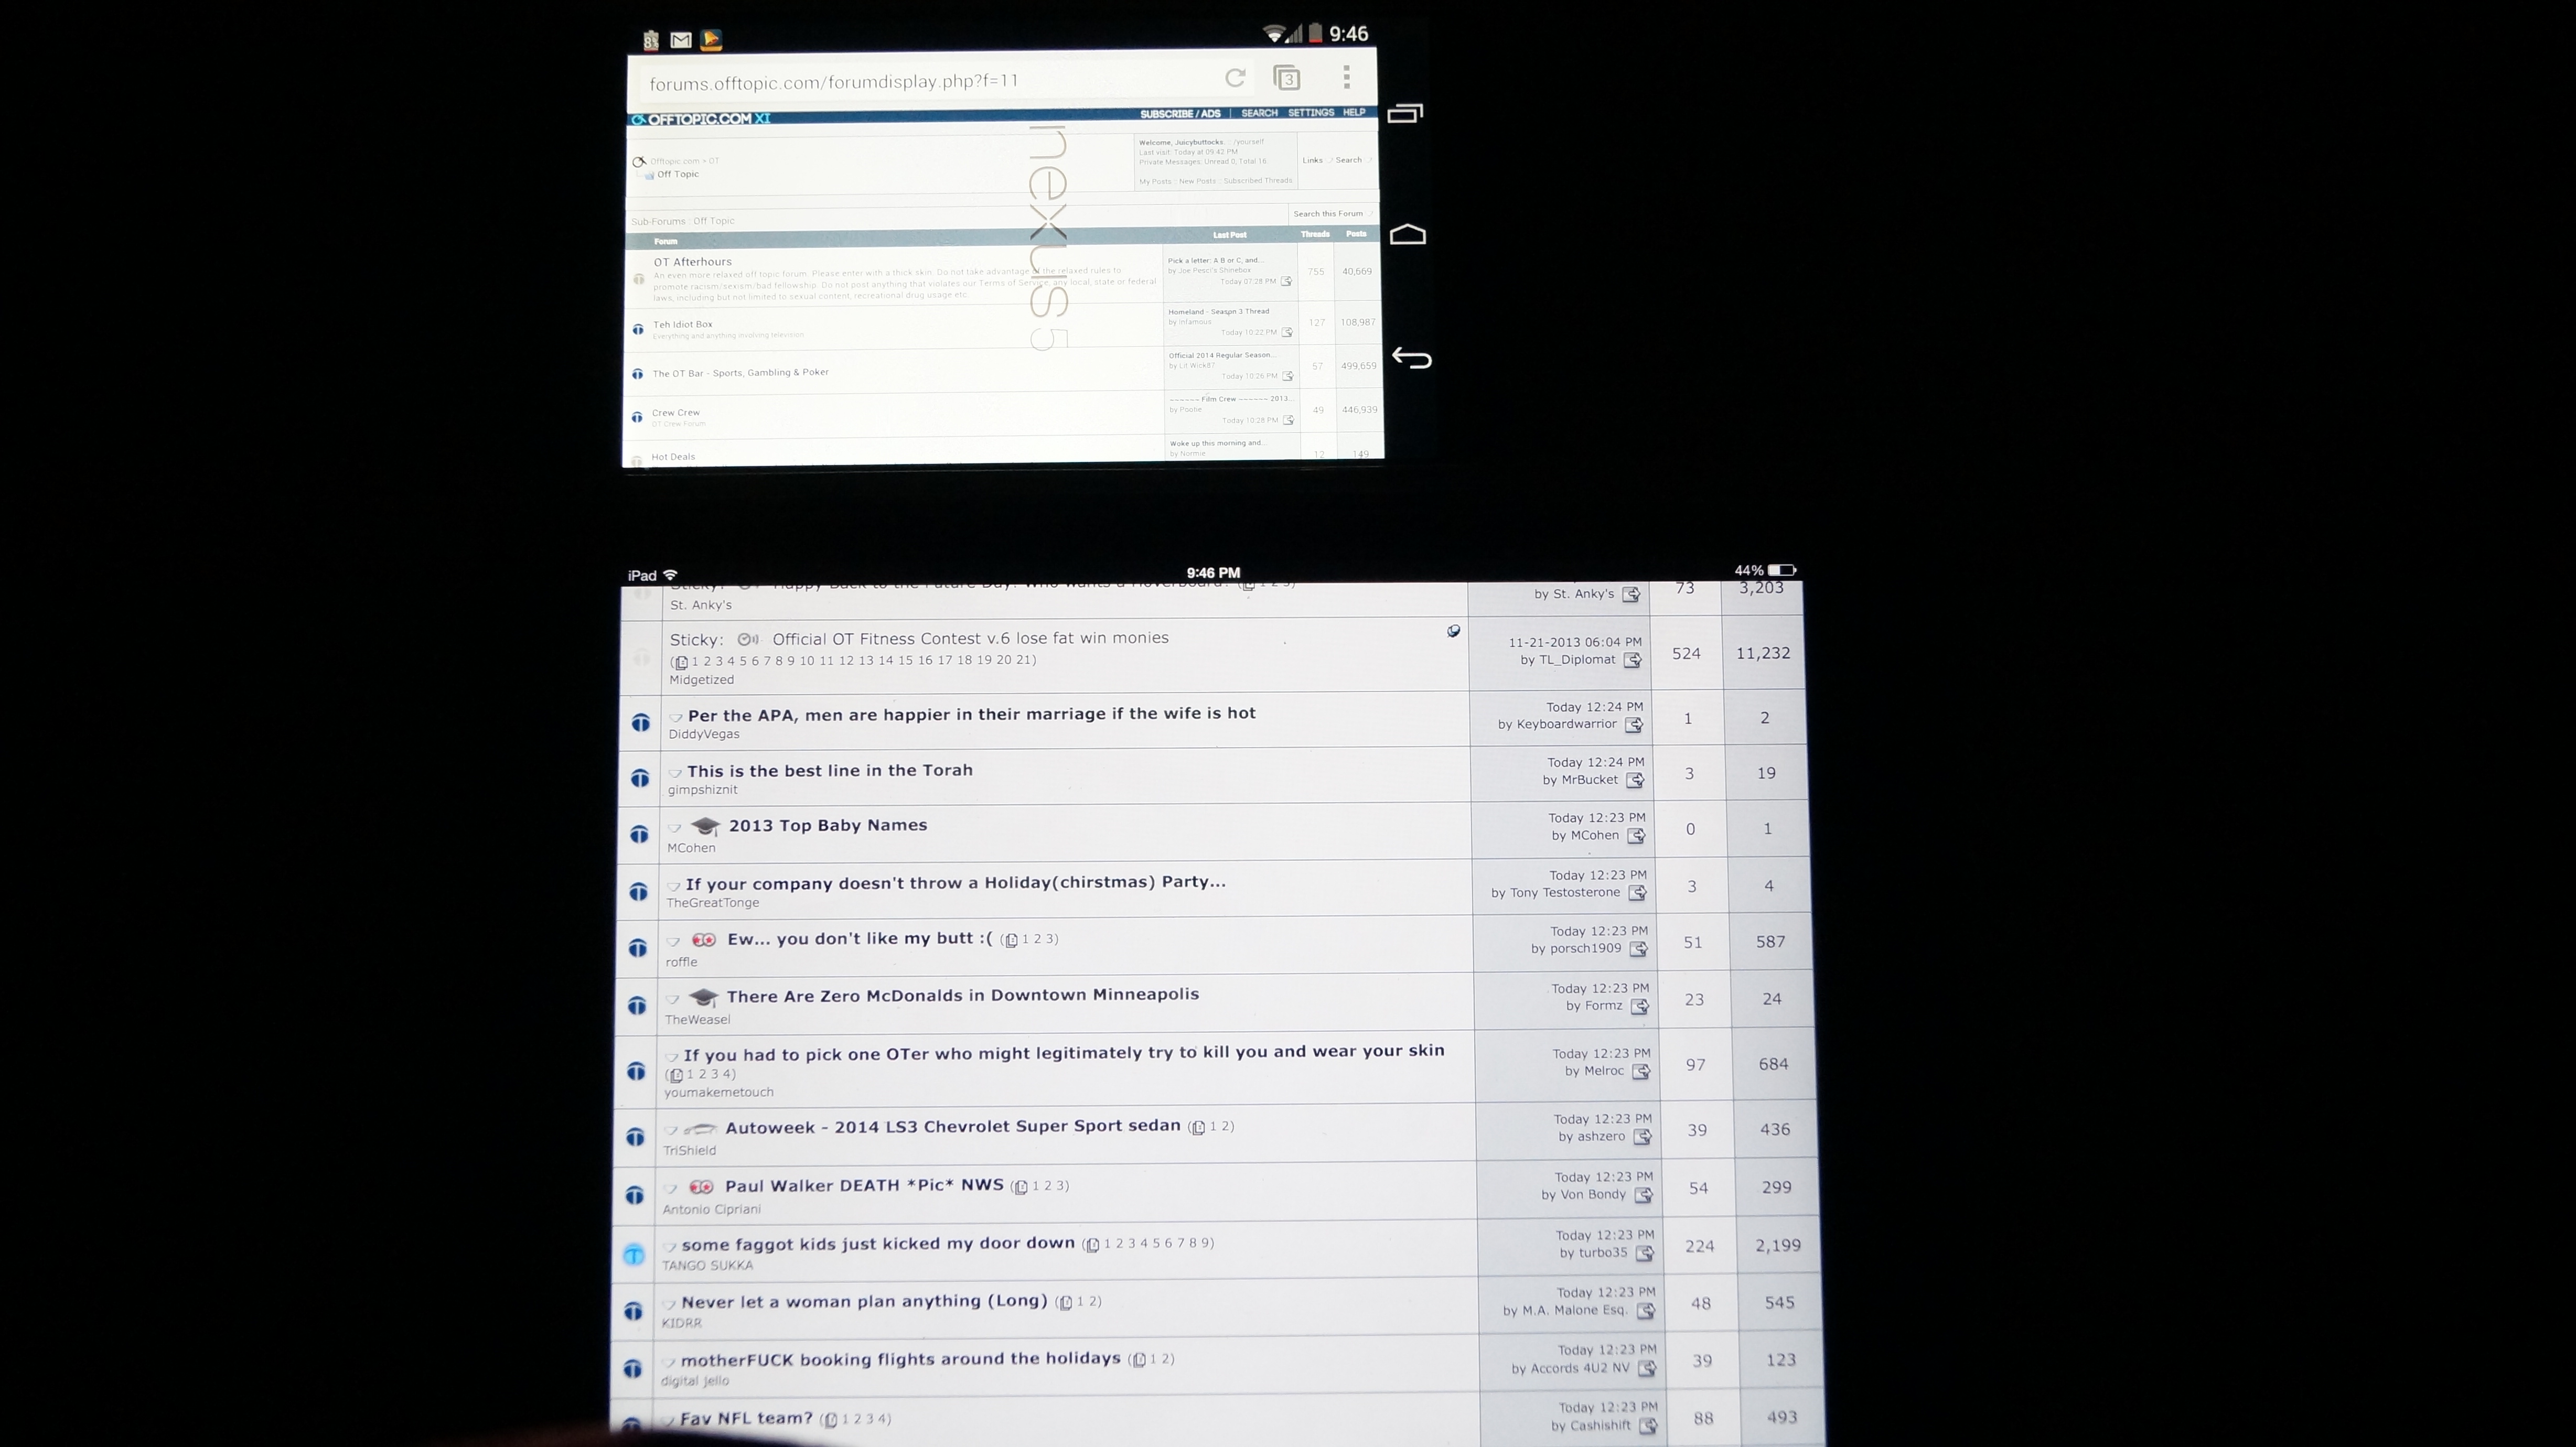Open Paul Walker DEATH thread
Viewport: 2576px width, 1447px height.
(863, 1185)
